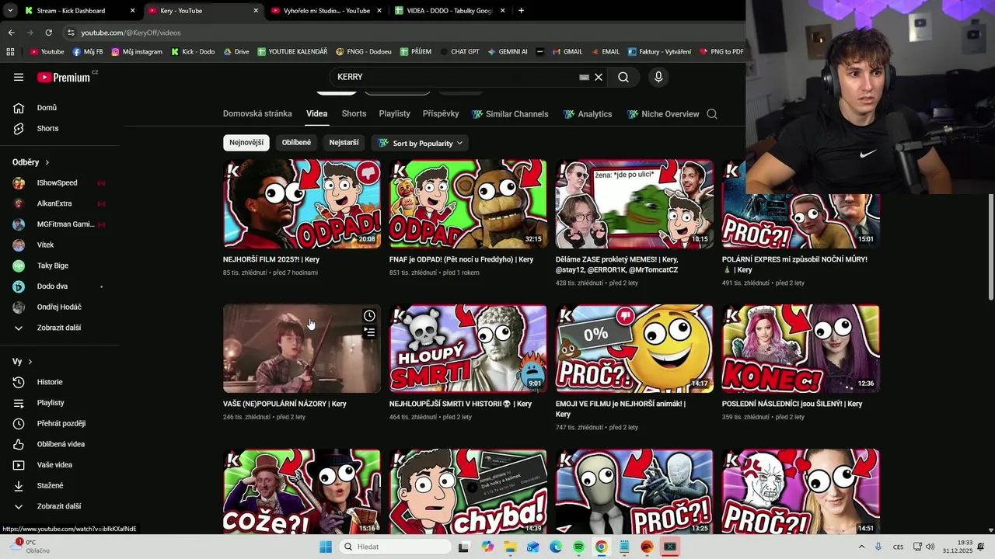This screenshot has height=559, width=995.
Task: Open Microsoft Edge from the taskbar
Action: pos(556,547)
